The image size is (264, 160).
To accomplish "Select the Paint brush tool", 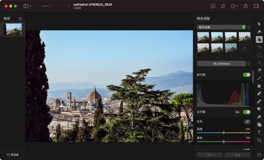I will tap(259, 78).
